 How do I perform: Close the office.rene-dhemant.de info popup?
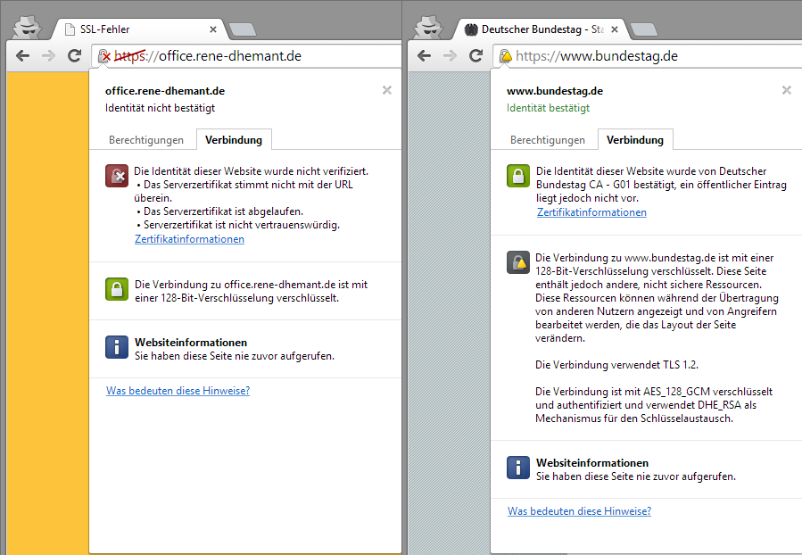386,90
